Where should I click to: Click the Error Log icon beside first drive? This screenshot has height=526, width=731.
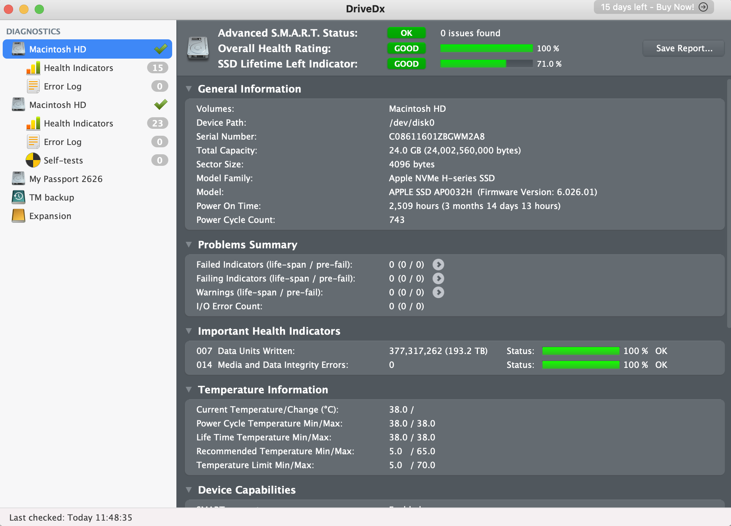tap(33, 86)
